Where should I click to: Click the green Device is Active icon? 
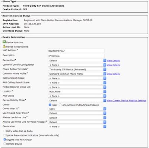[4, 42]
